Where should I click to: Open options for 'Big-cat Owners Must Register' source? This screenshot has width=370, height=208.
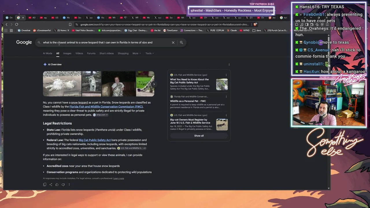point(226,115)
